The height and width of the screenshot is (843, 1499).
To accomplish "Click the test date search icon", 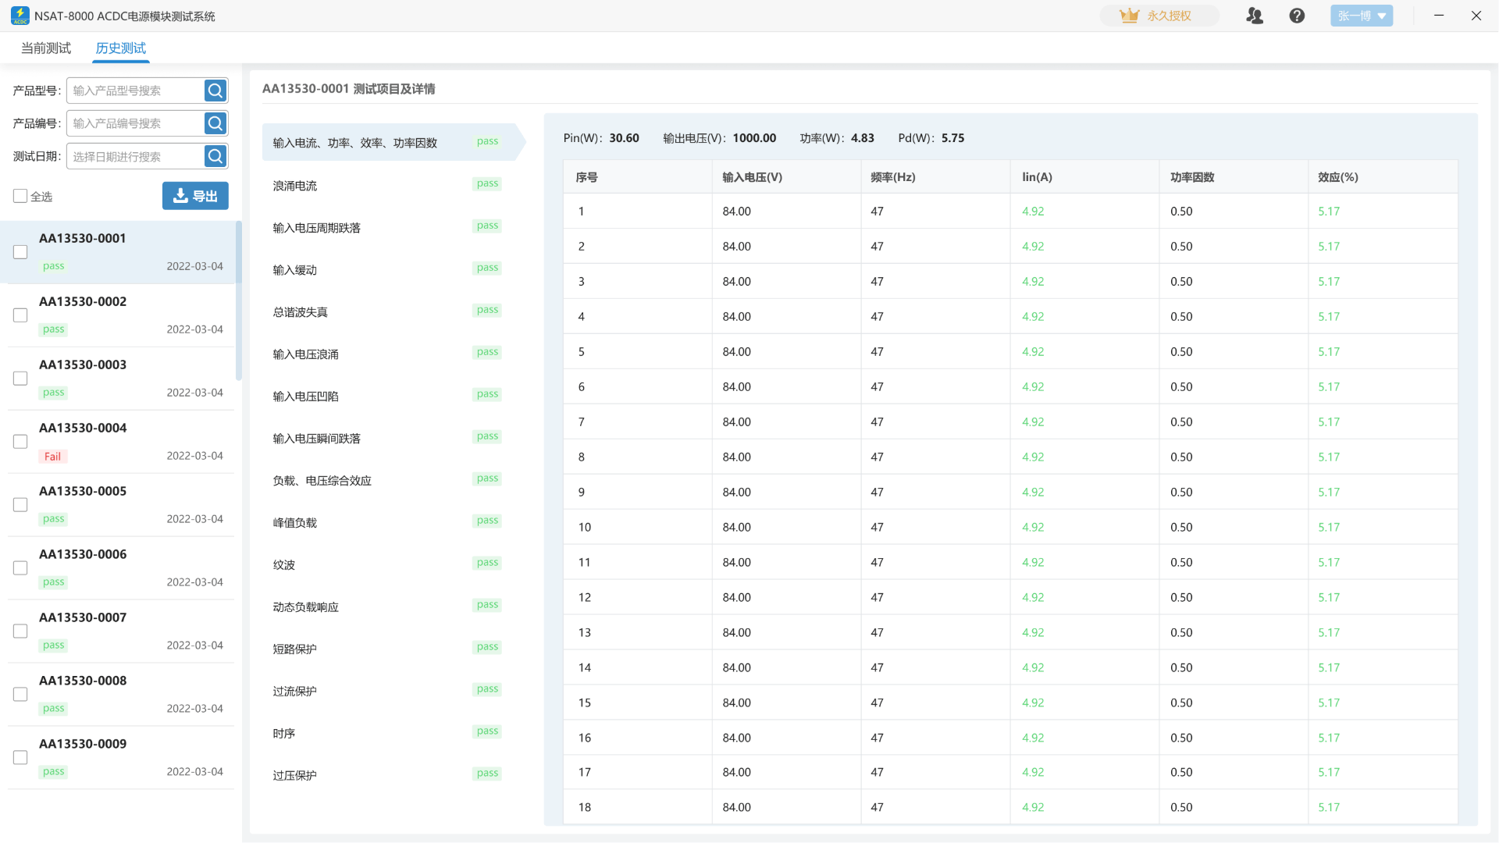I will (x=215, y=156).
